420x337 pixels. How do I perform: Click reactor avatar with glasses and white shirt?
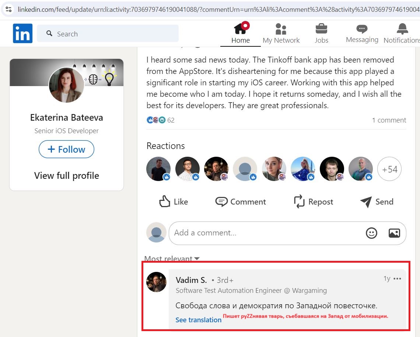tap(187, 169)
